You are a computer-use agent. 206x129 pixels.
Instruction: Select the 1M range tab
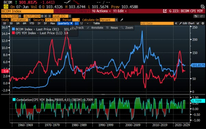coord(18,24)
